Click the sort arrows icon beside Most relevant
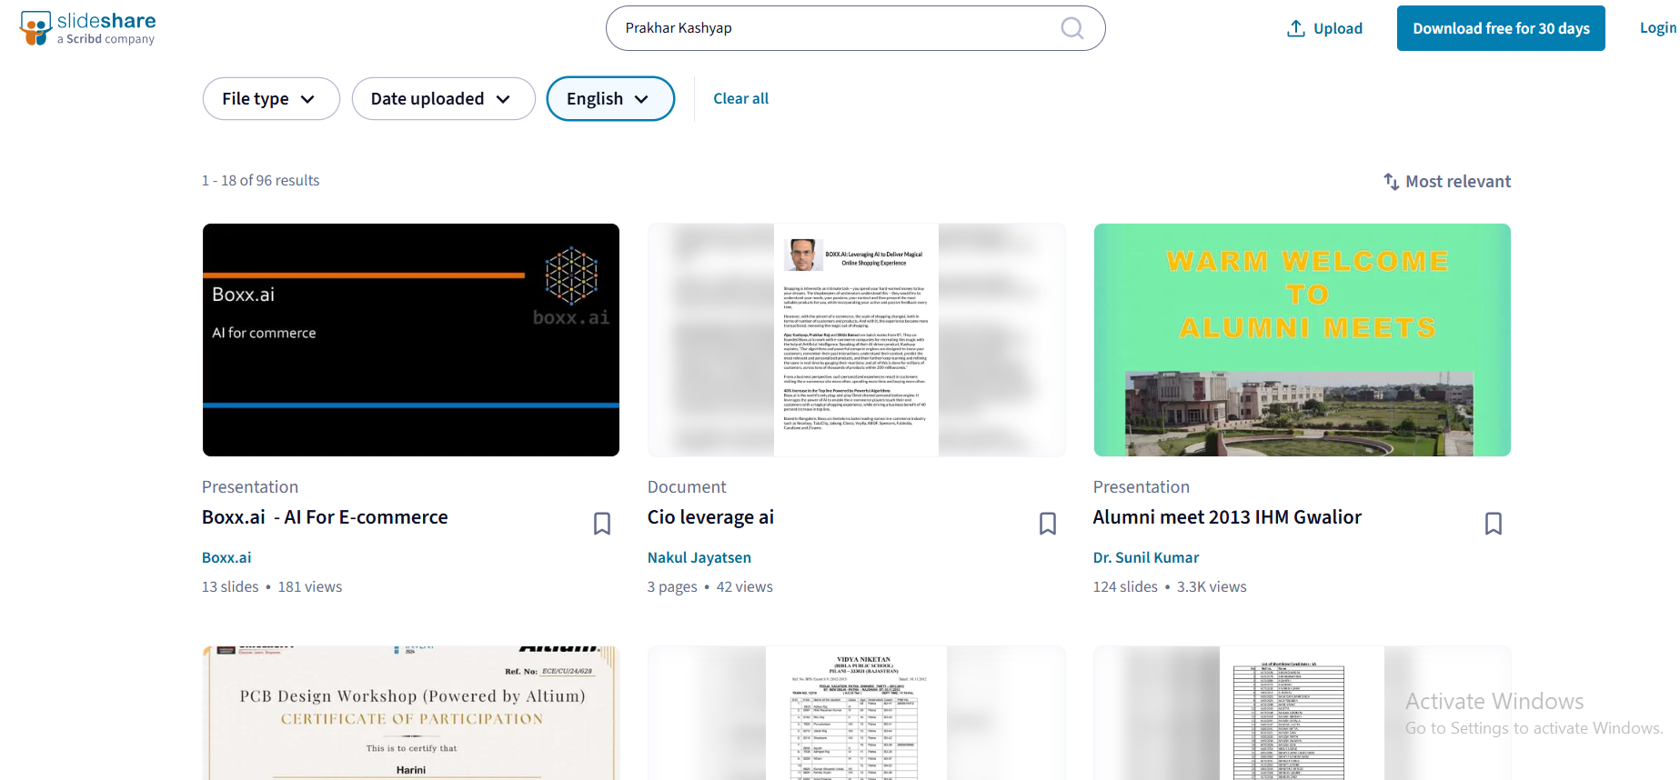The height and width of the screenshot is (780, 1680). point(1392,182)
